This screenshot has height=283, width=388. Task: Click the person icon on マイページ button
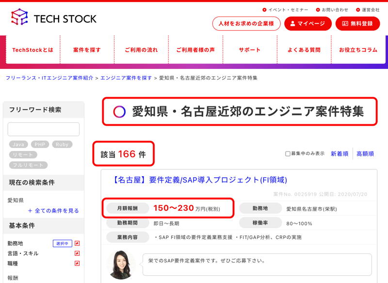click(292, 23)
